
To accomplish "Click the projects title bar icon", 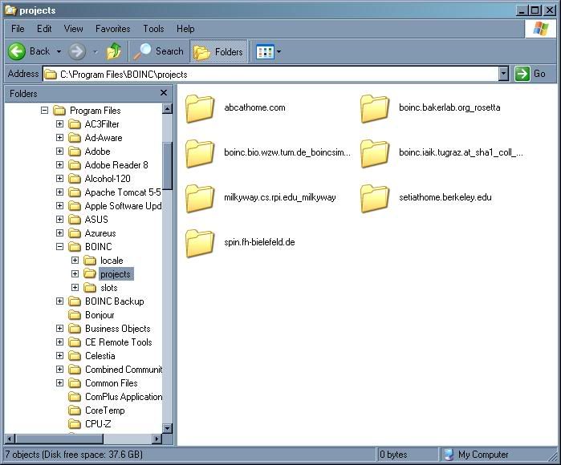I will [10, 10].
